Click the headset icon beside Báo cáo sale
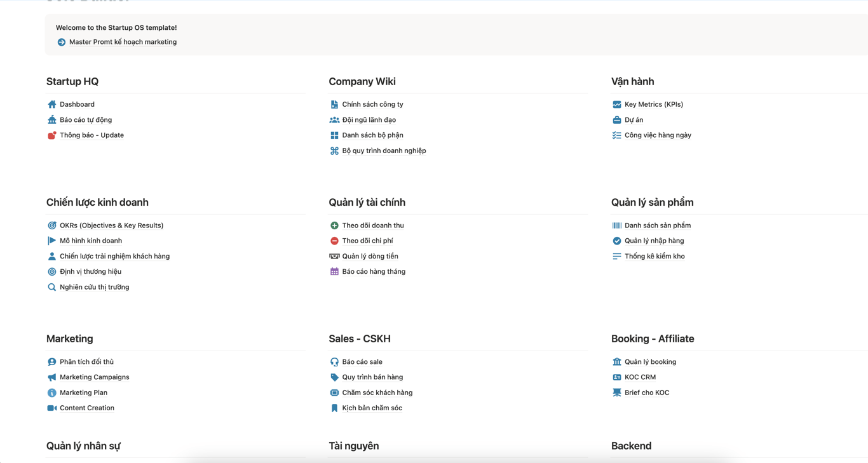 [x=334, y=362]
